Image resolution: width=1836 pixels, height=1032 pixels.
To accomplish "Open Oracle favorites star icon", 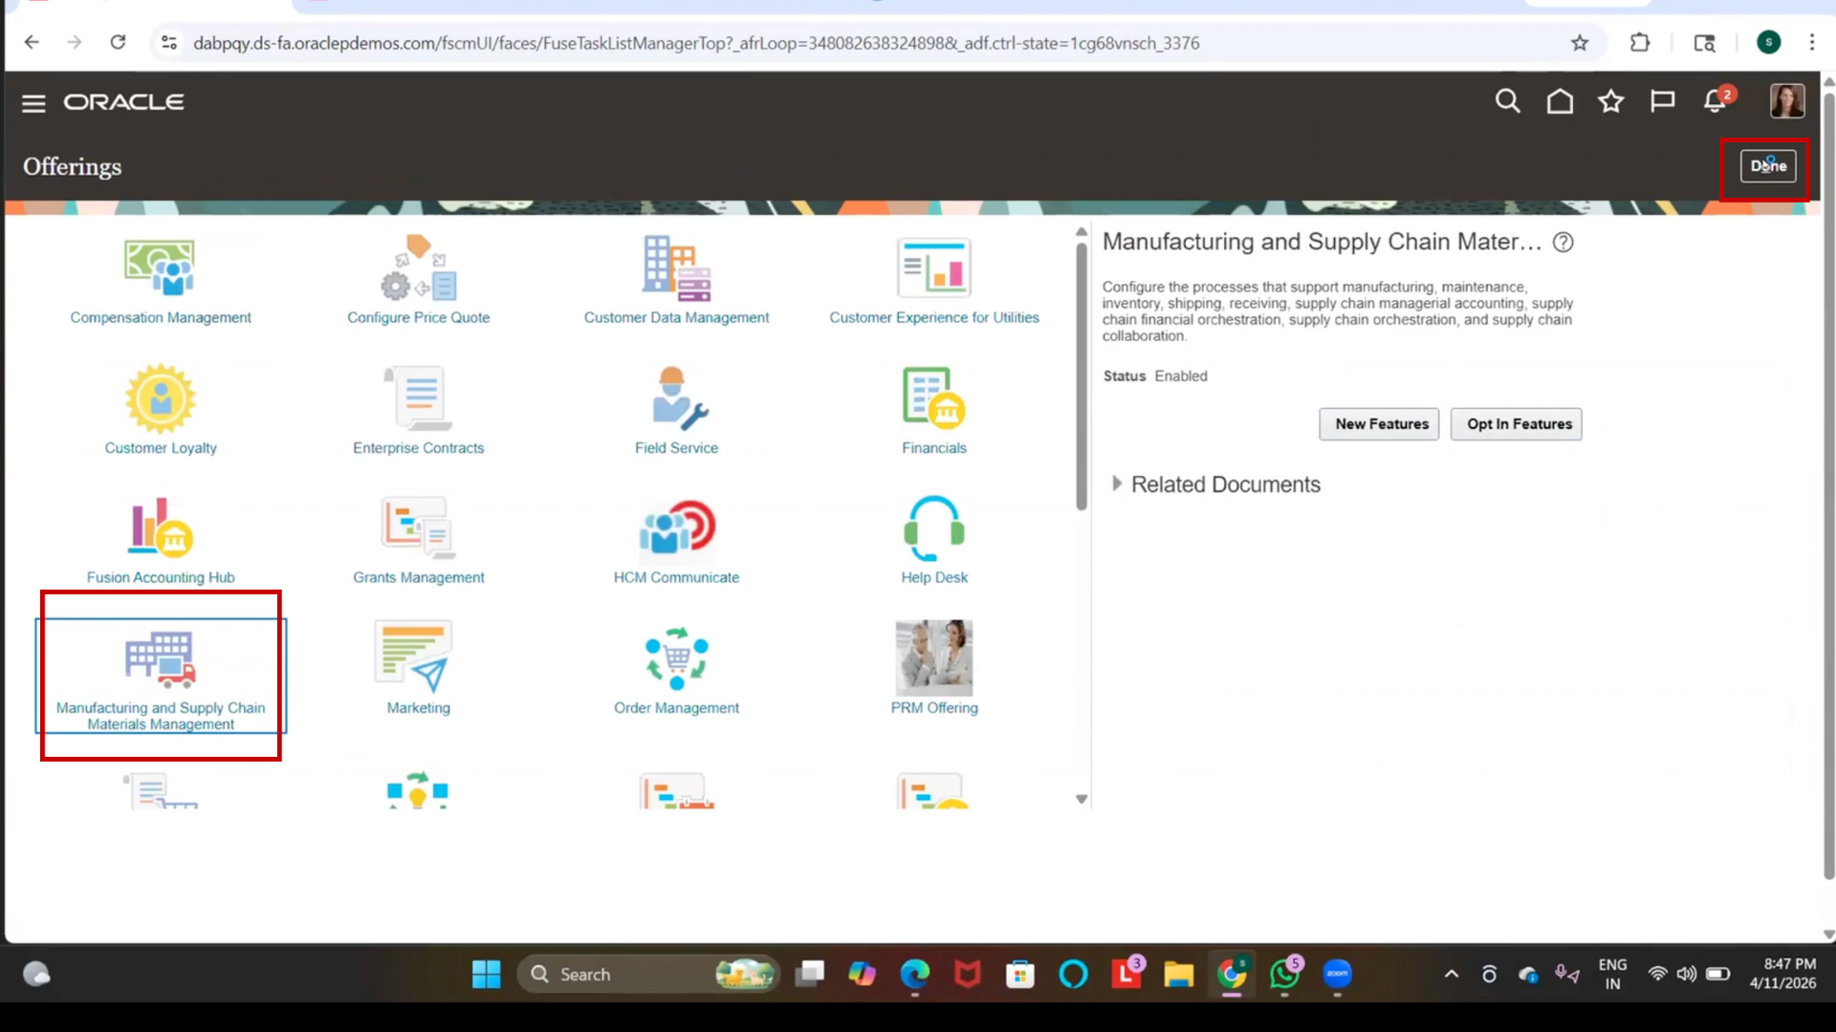I will 1611,101.
